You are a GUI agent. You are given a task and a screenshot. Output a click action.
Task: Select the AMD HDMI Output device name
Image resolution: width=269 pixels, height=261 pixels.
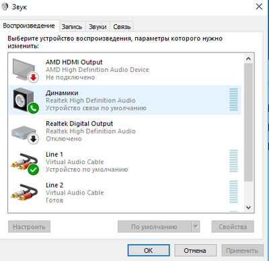point(74,62)
